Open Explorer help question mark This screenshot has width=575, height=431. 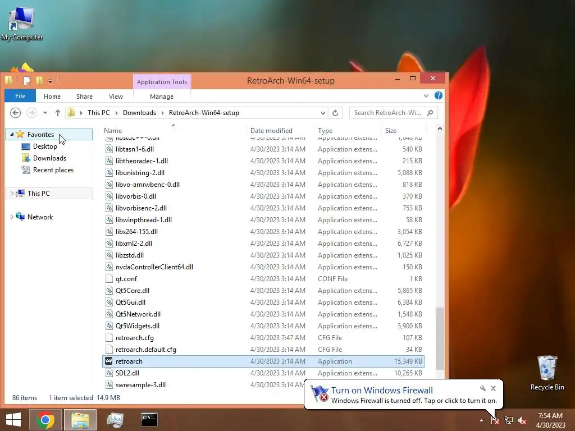(x=438, y=95)
